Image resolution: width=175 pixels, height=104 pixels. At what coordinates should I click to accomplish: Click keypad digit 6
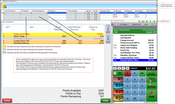click(x=142, y=86)
